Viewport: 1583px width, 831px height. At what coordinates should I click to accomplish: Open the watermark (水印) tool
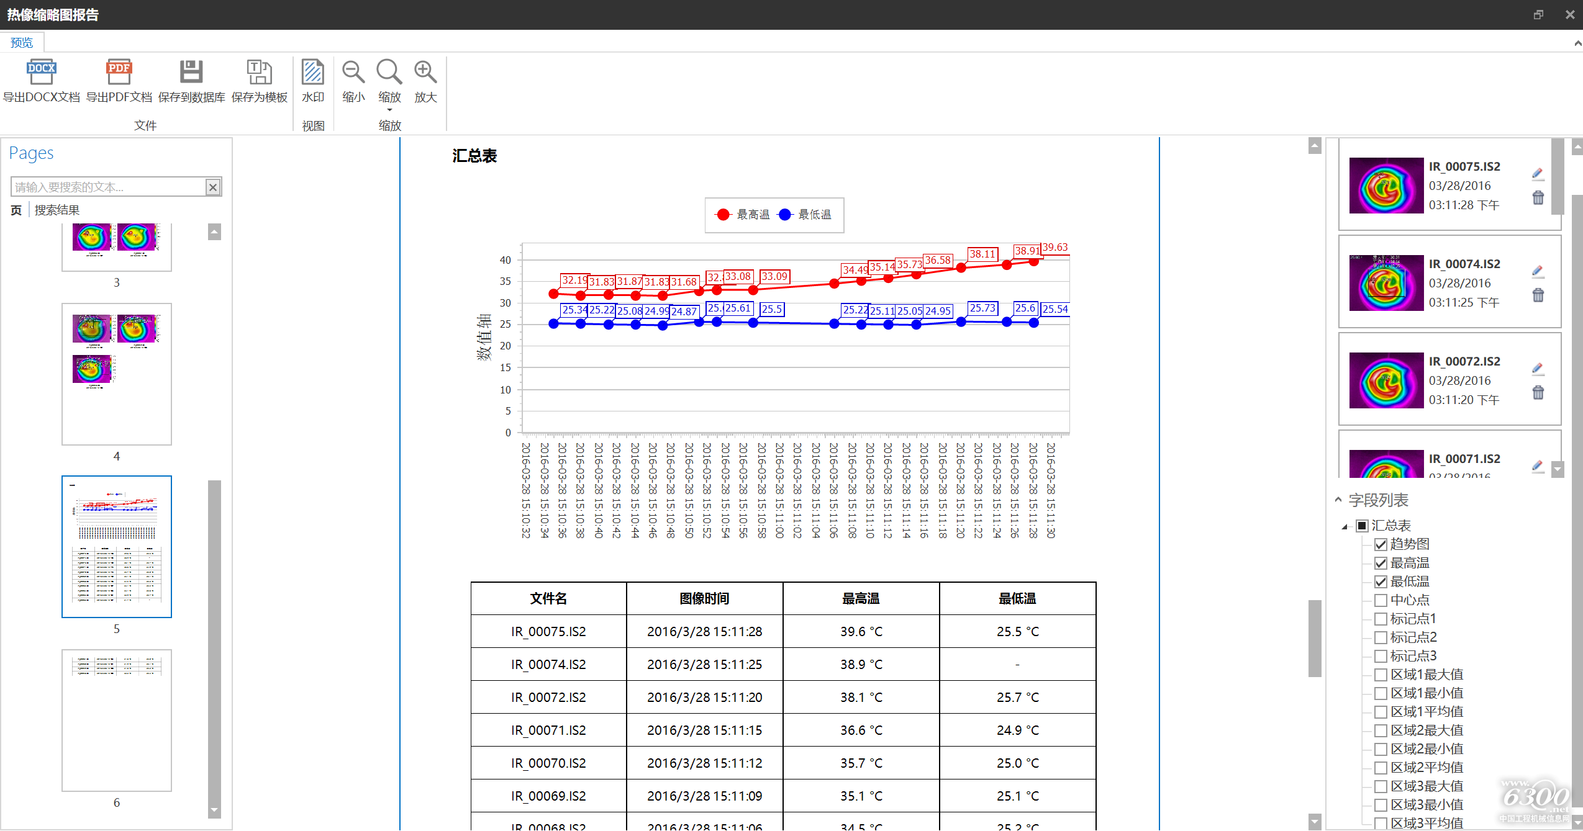[x=313, y=73]
